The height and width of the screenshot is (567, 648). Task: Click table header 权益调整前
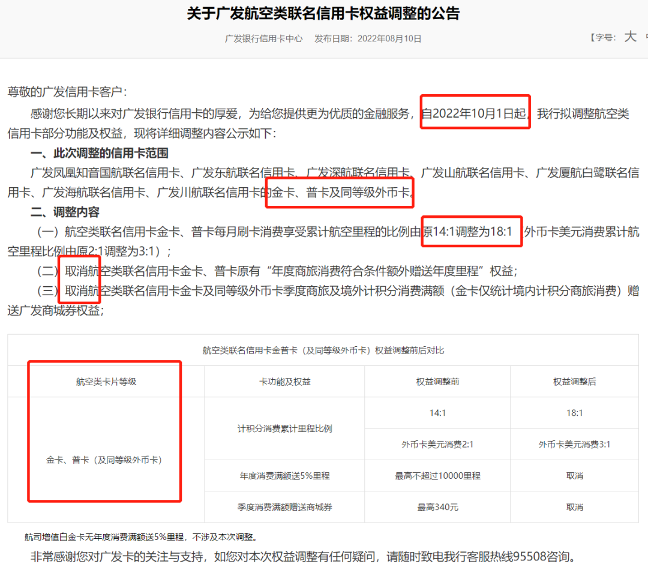437,382
